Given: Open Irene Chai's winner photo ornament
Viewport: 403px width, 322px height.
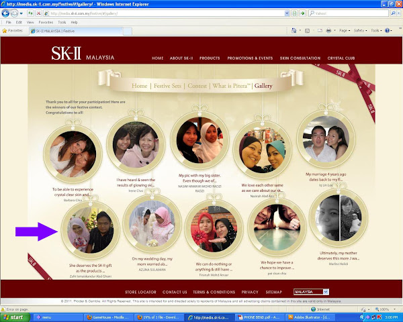Looking at the screenshot, I should pos(136,145).
